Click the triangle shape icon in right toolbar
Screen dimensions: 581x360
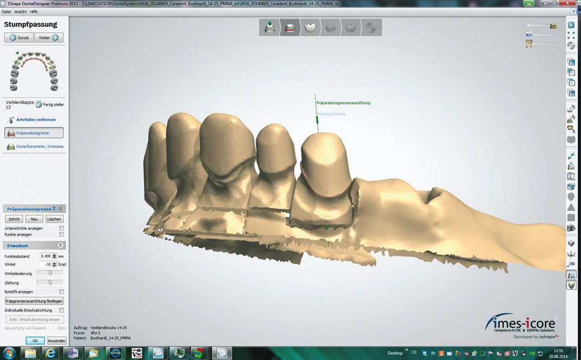571,207
